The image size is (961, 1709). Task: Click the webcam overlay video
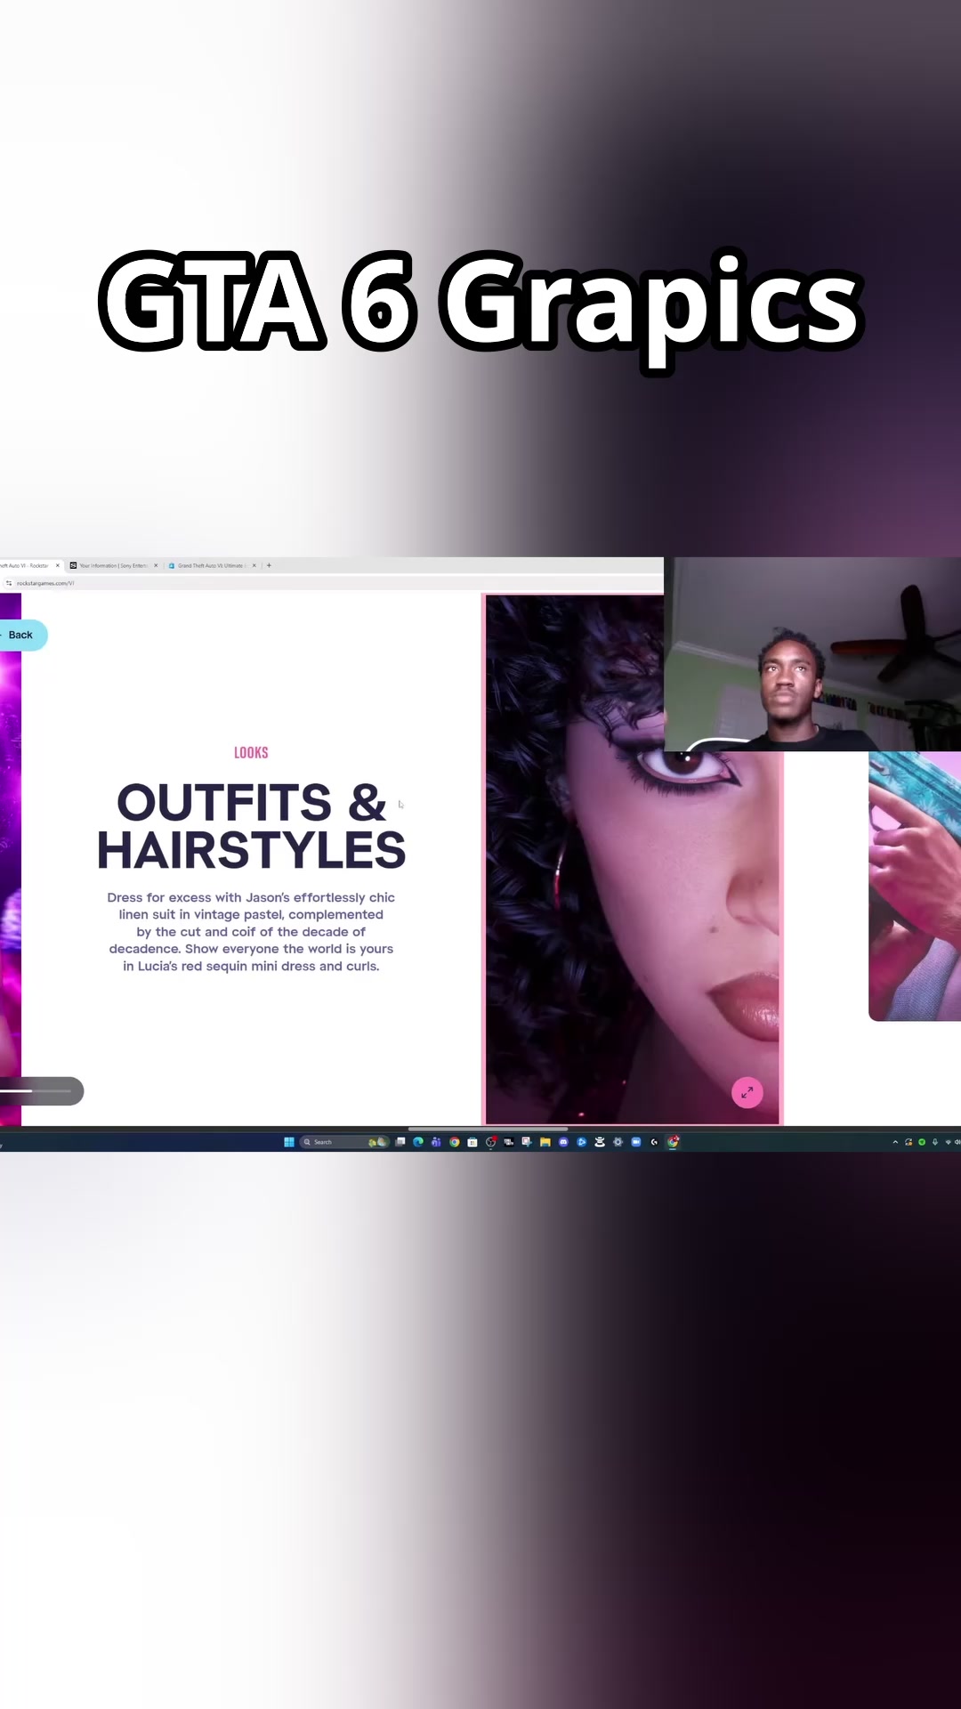[812, 654]
